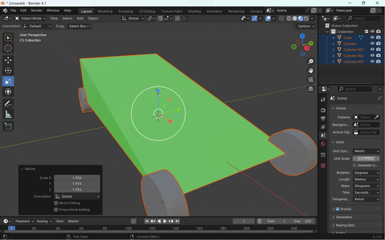Click the current frame number field
The width and height of the screenshot is (385, 240).
(244, 222)
